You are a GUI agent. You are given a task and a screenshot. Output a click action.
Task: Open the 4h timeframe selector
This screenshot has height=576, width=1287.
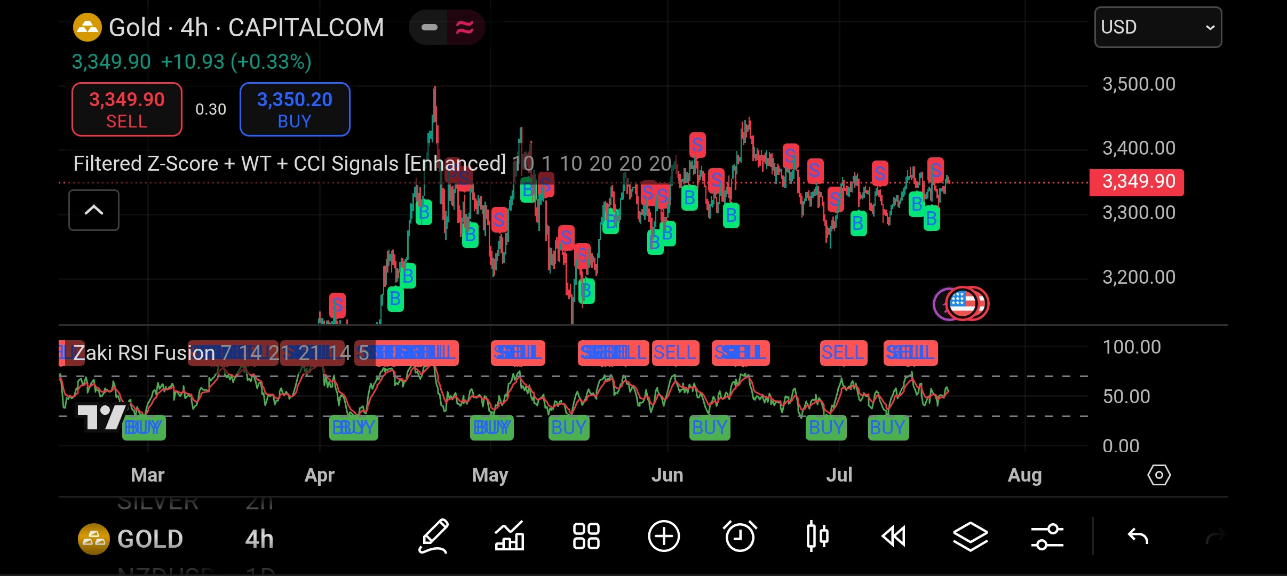(259, 539)
